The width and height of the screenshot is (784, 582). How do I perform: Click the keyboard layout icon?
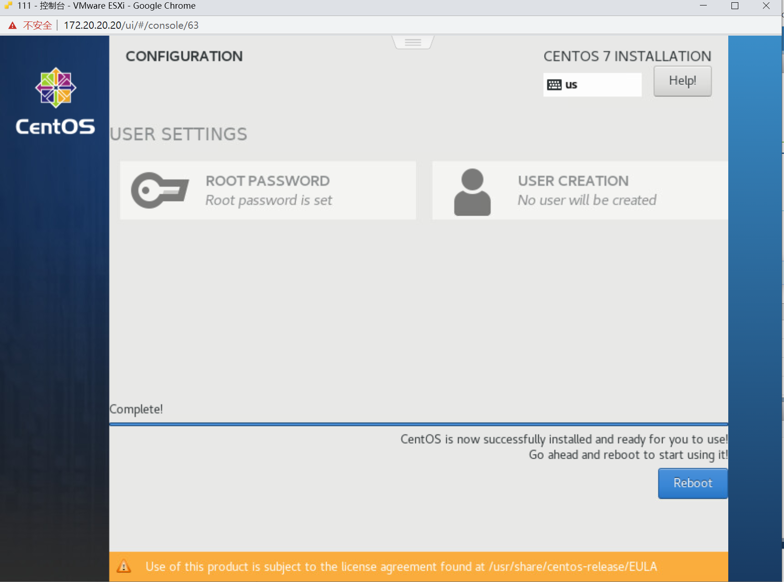click(x=554, y=85)
